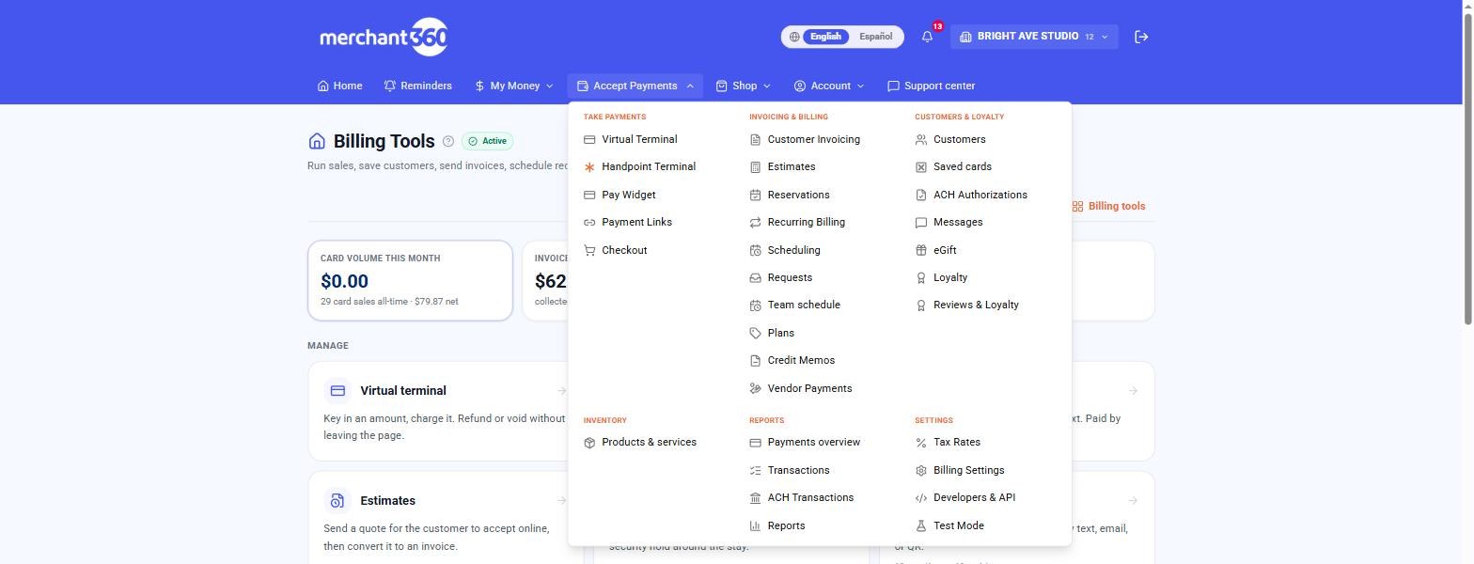This screenshot has width=1474, height=564.
Task: Click the Recurring Billing repeat icon
Action: pos(755,223)
